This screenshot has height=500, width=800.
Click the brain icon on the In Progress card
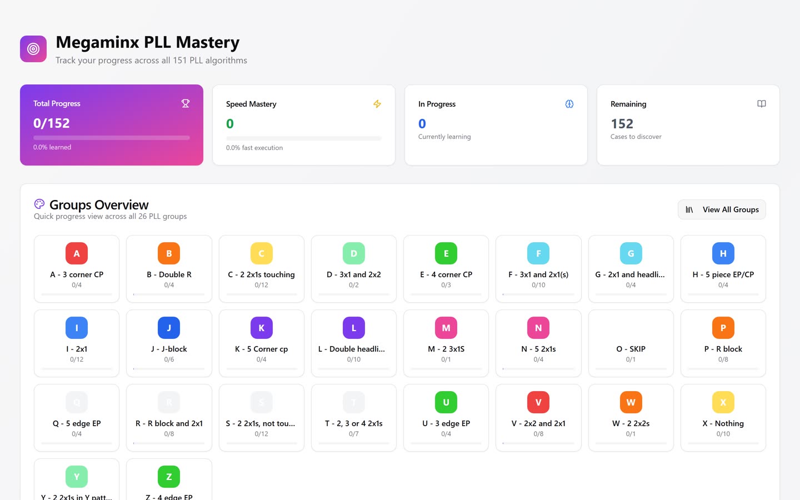569,104
